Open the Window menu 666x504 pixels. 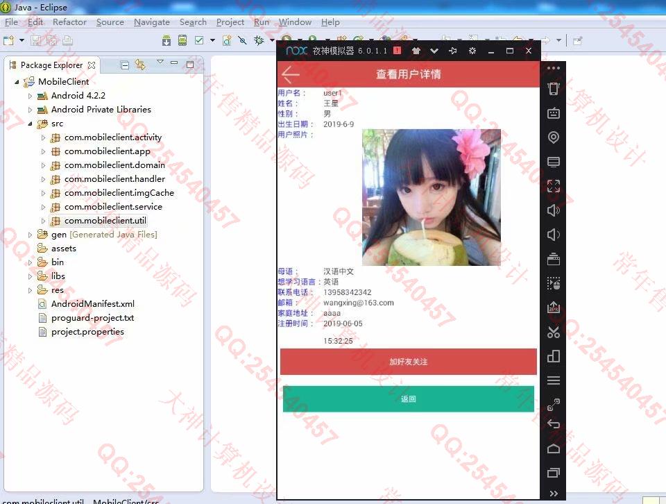[x=295, y=22]
